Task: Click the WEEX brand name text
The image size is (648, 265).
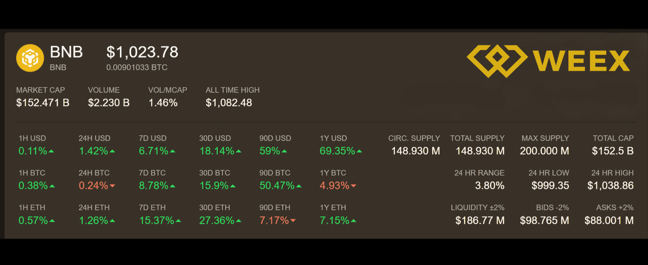Action: coord(582,61)
